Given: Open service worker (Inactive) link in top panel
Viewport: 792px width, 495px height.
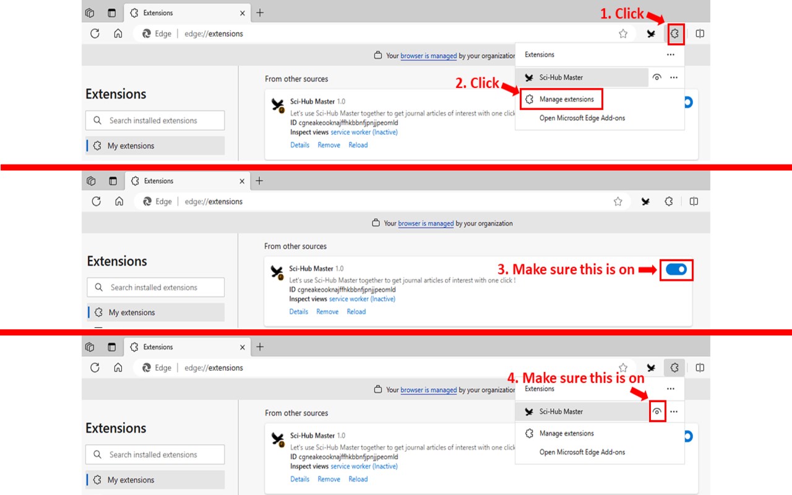Looking at the screenshot, I should (364, 132).
